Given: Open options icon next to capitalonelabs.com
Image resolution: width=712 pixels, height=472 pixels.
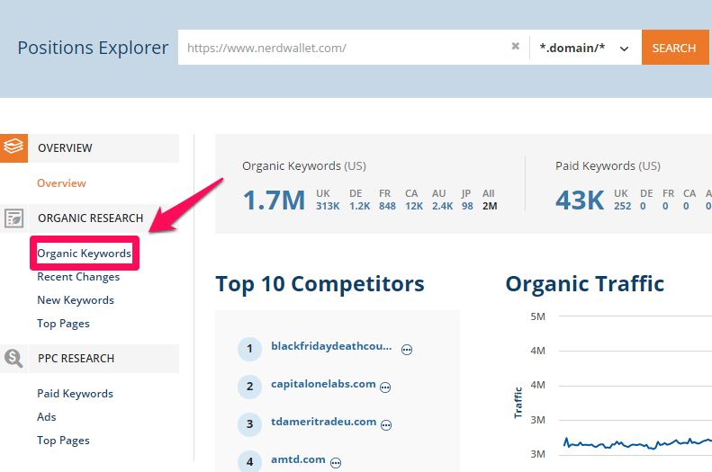Looking at the screenshot, I should 385,387.
